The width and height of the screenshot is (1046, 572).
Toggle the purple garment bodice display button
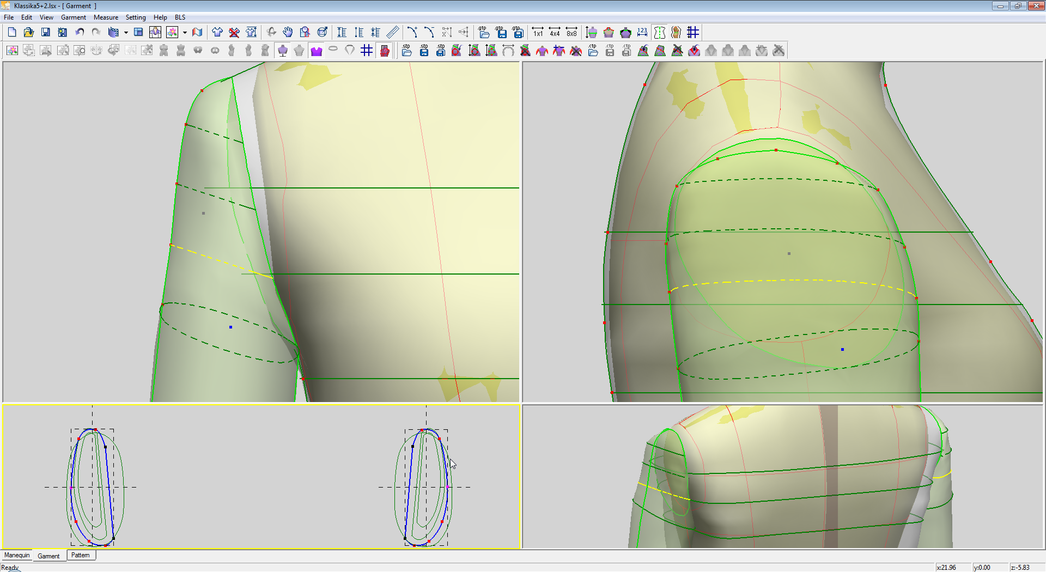click(316, 51)
